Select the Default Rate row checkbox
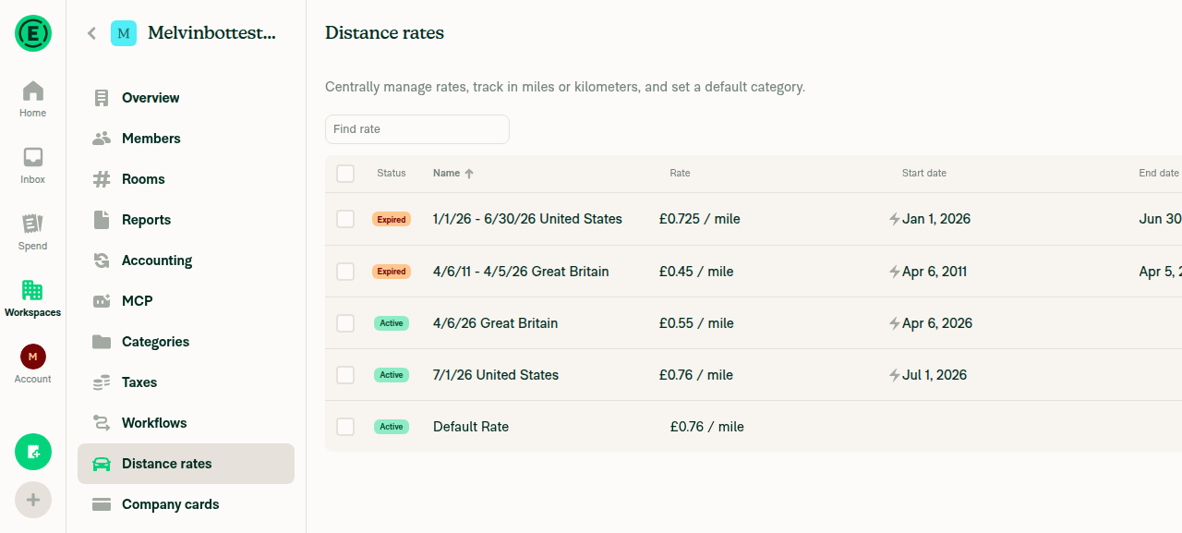Viewport: 1182px width, 533px height. (345, 427)
